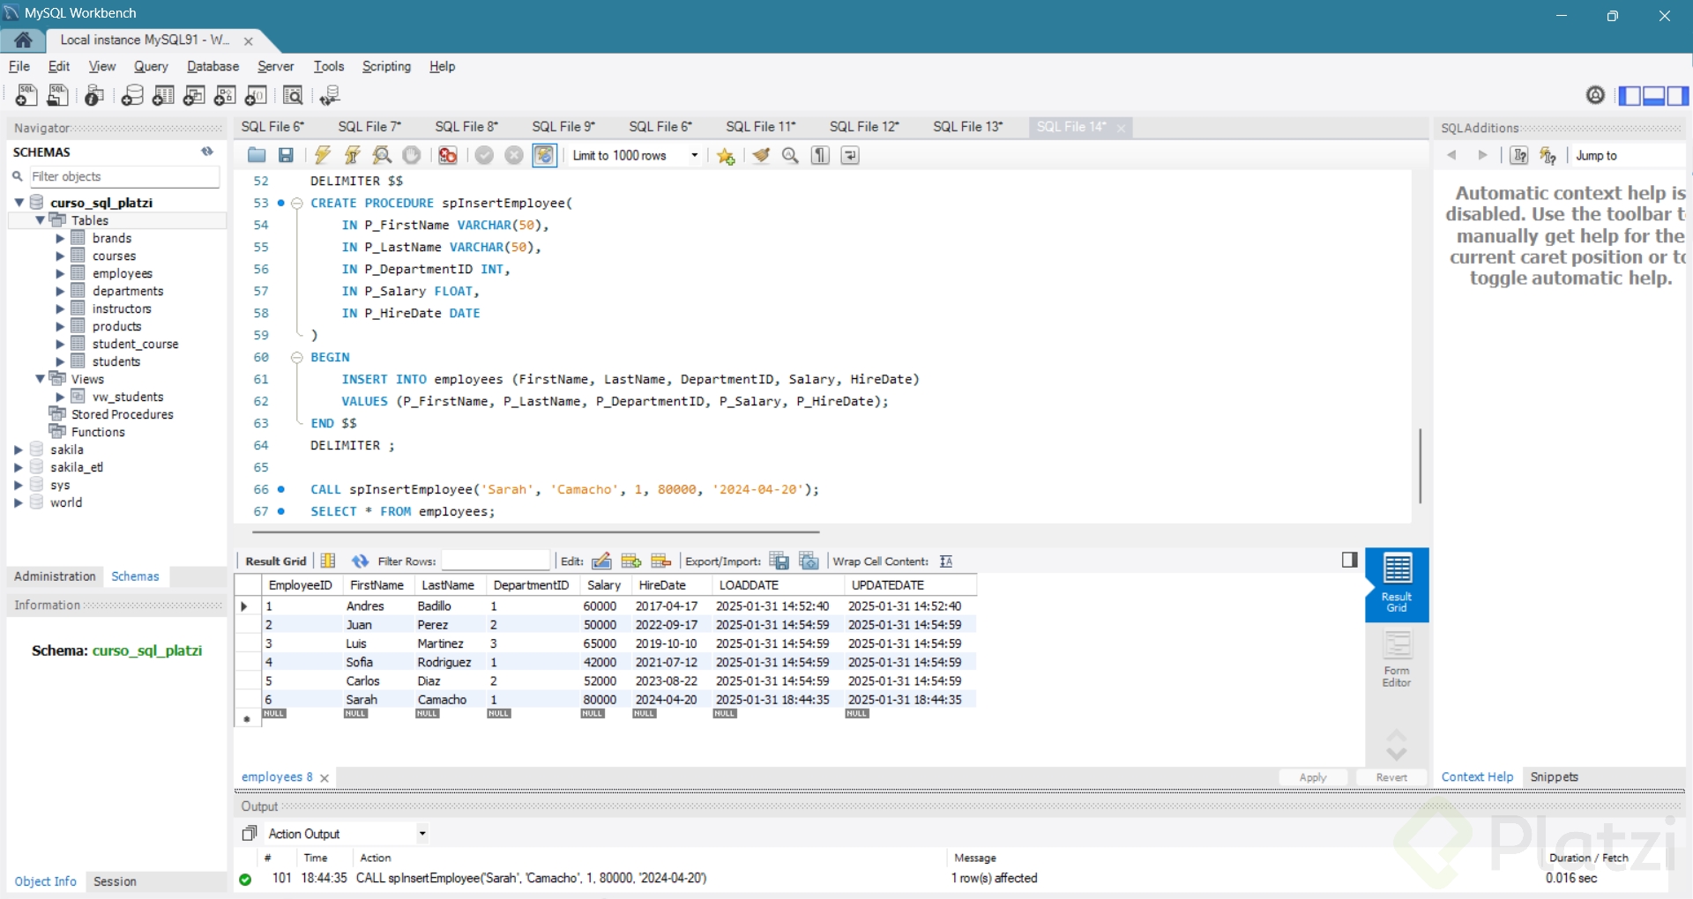
Task: Open the Administration tab in Navigator
Action: [x=55, y=576]
